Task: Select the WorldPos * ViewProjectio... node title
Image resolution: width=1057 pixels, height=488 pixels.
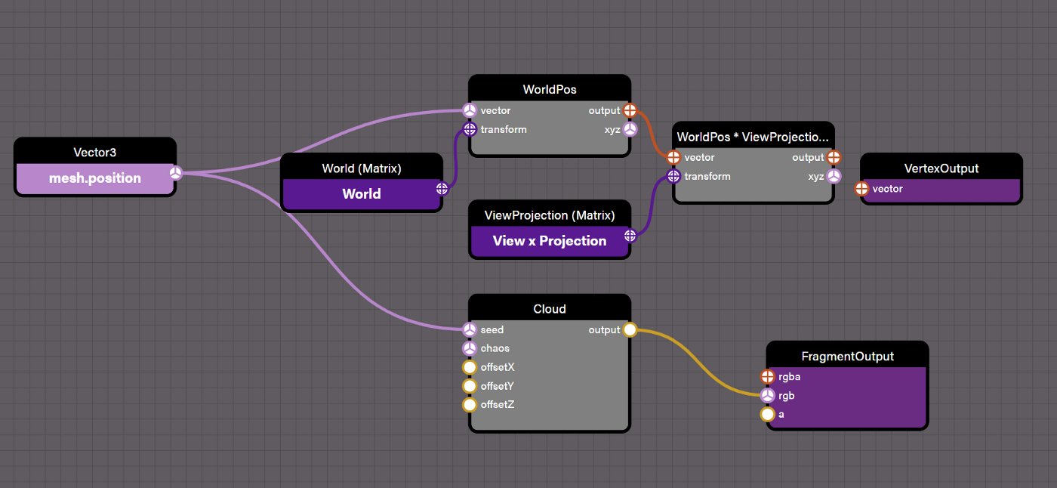Action: pyautogui.click(x=753, y=137)
